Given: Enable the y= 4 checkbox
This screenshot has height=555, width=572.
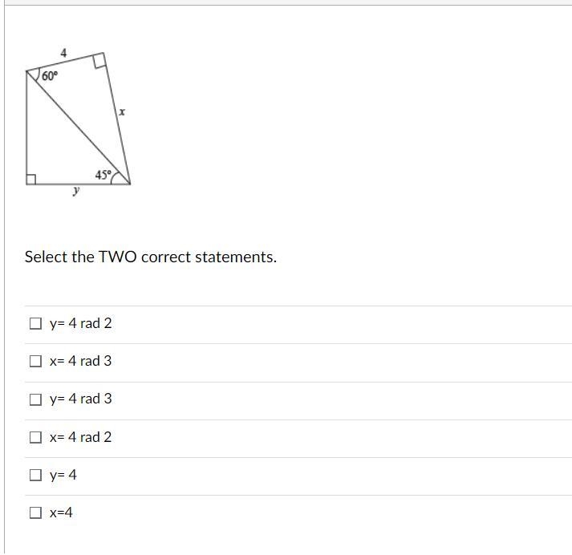Looking at the screenshot, I should (35, 475).
